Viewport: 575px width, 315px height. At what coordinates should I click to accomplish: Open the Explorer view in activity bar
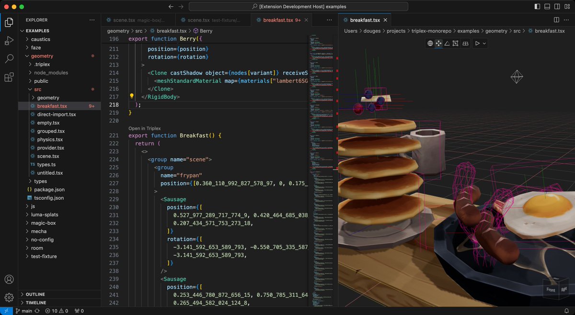[x=9, y=22]
